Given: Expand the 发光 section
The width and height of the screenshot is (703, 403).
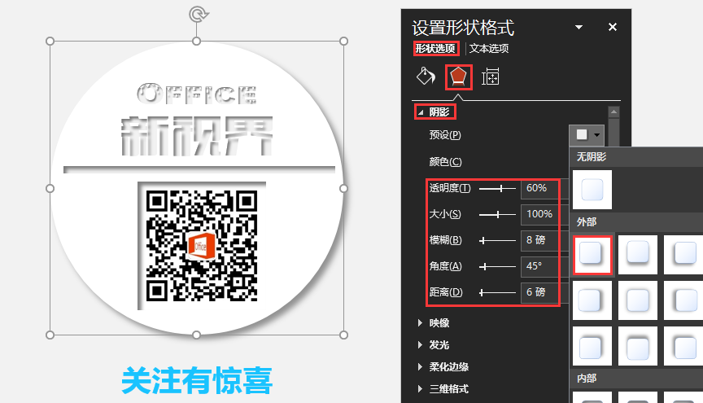Looking at the screenshot, I should coord(420,344).
